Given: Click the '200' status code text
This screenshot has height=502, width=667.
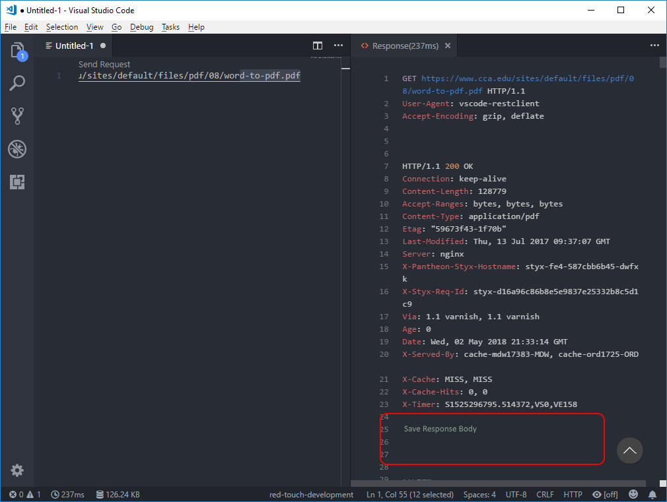Looking at the screenshot, I should pyautogui.click(x=452, y=166).
